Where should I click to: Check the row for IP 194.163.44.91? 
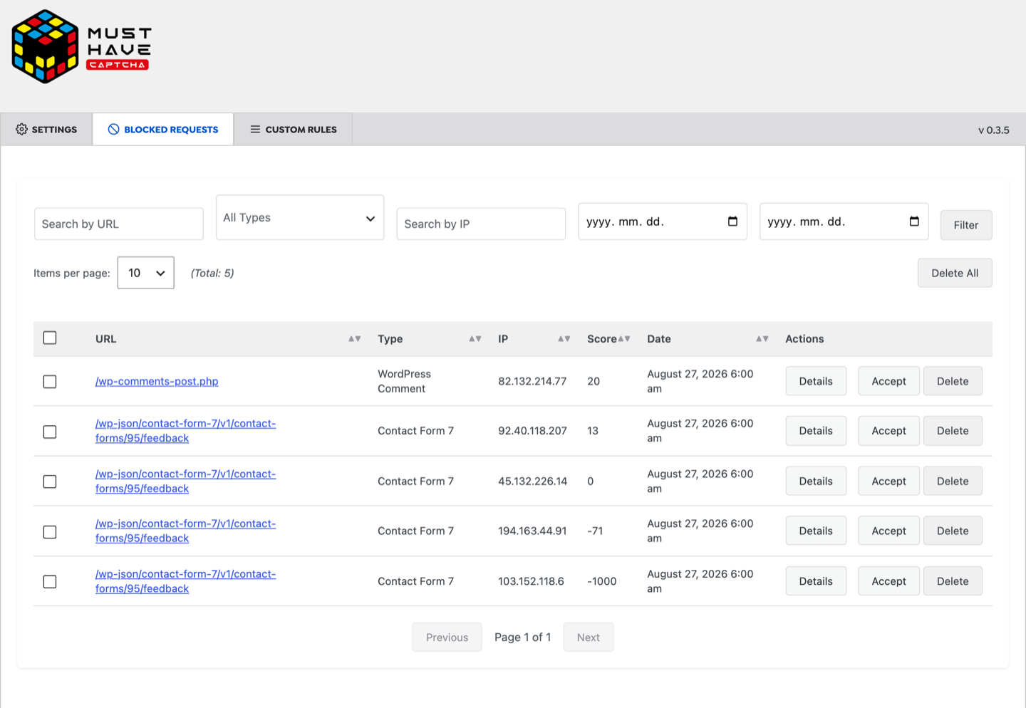click(x=50, y=532)
